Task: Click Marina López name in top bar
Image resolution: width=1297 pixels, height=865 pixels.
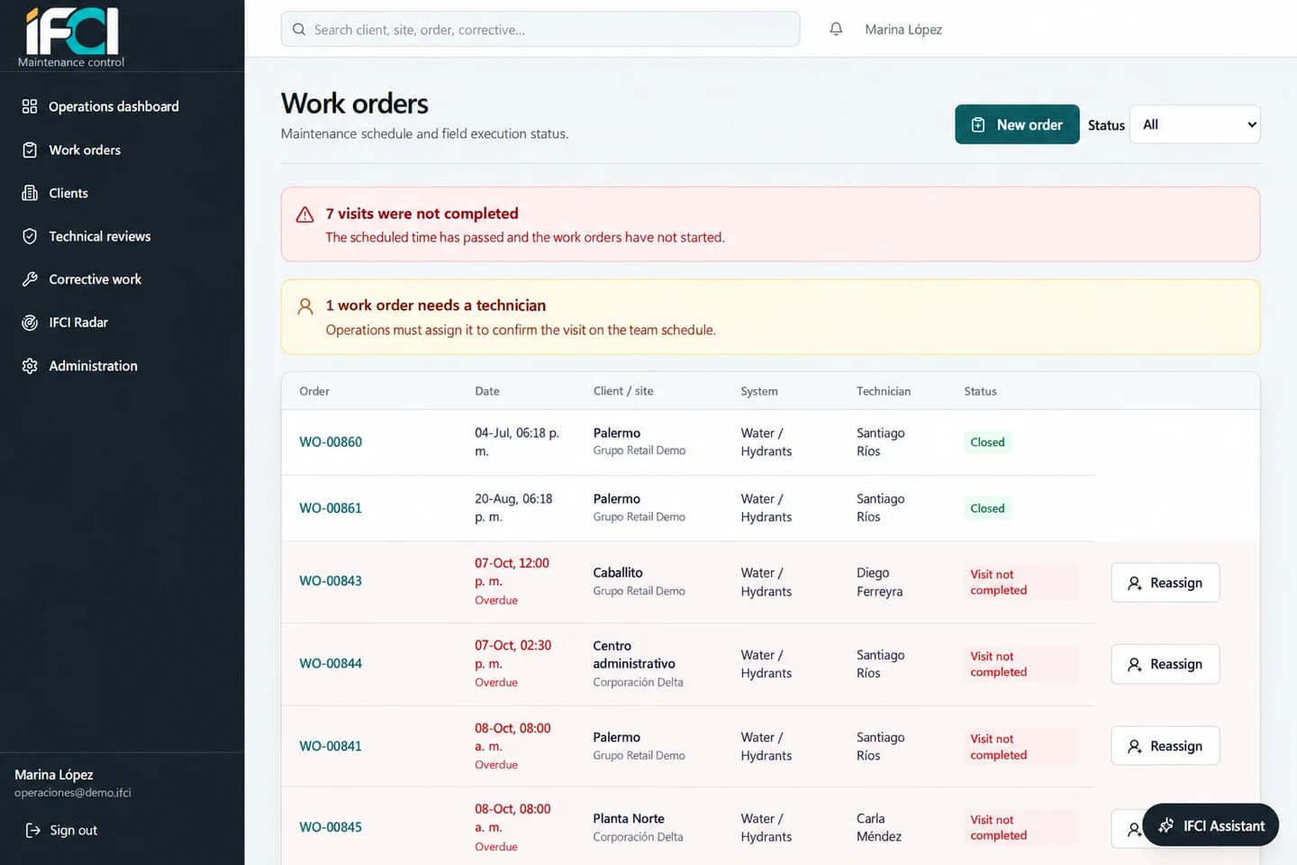Action: coord(903,30)
